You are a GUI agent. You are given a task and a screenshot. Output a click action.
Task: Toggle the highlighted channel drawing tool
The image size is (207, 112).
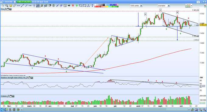[38, 6]
